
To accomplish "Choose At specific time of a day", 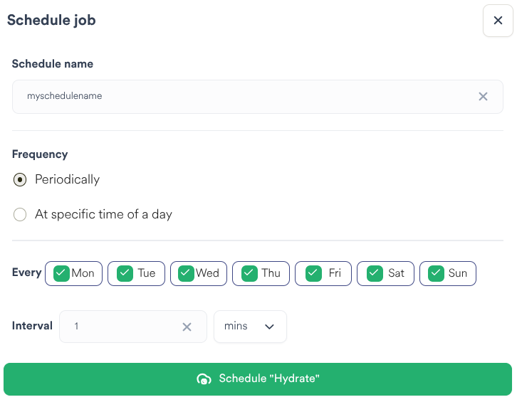I will coord(21,214).
